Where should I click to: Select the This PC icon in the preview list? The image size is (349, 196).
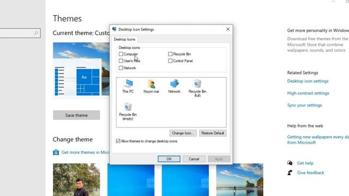click(128, 86)
